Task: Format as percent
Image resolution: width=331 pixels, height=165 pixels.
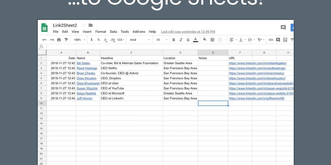Action: 99,40
